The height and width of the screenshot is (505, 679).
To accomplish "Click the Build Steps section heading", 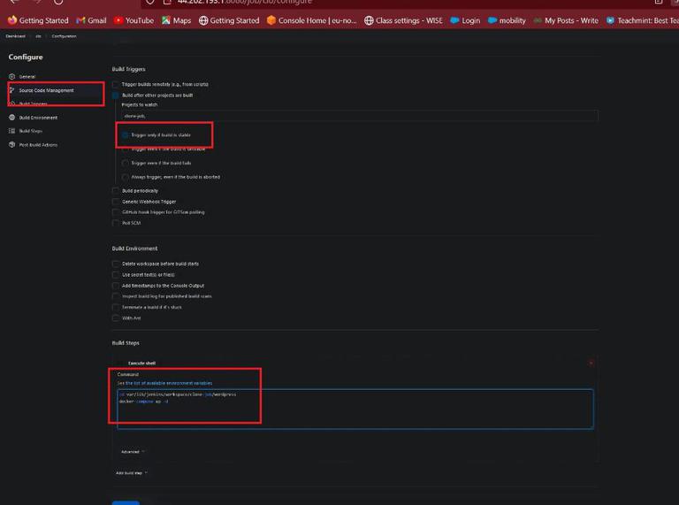I will [126, 343].
